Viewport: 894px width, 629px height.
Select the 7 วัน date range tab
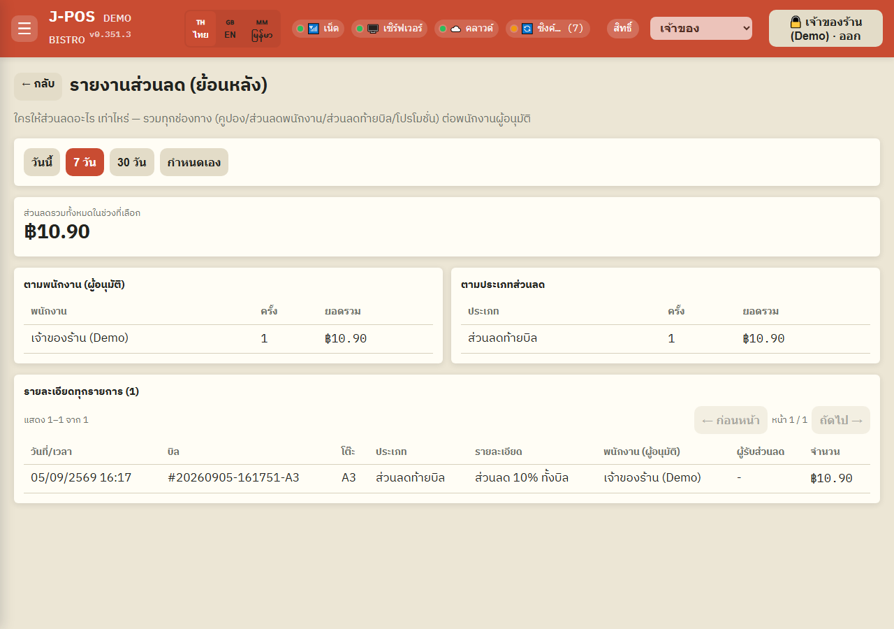pyautogui.click(x=85, y=162)
